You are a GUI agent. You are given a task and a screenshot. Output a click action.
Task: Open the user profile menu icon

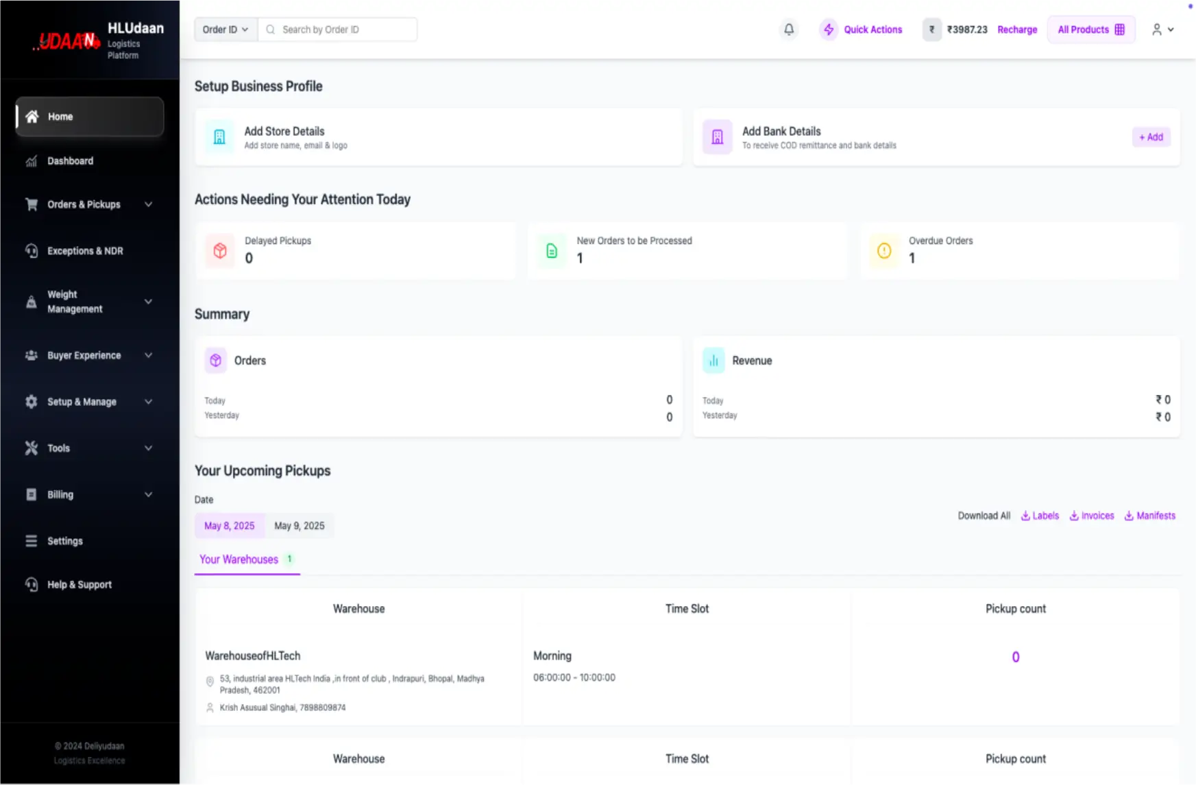click(1157, 29)
